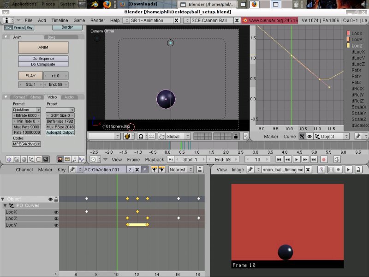Open the timeline Playback menu
The image size is (369, 277).
tap(155, 160)
